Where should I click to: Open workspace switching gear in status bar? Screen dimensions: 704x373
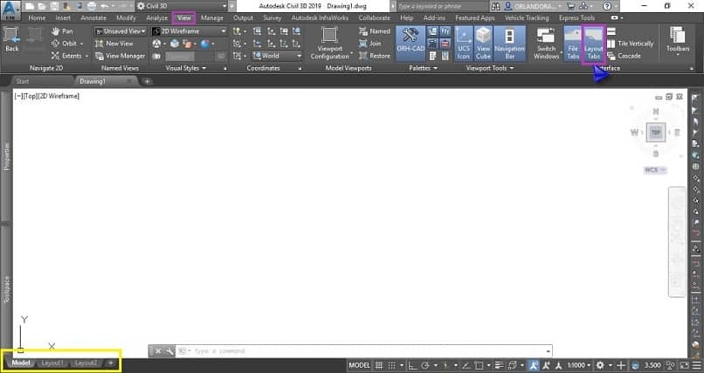point(600,365)
